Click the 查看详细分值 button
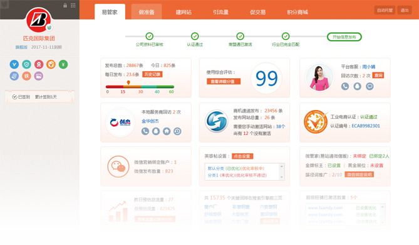Image resolution: width=419 pixels, height=245 pixels. (x=224, y=81)
